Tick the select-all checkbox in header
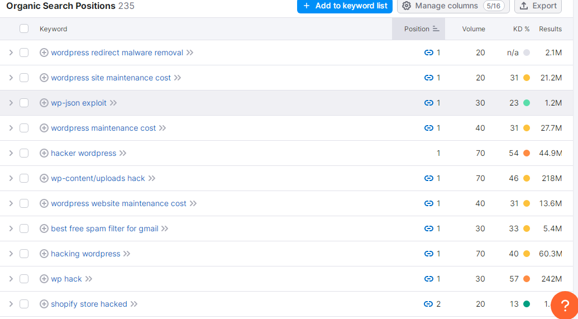Image resolution: width=578 pixels, height=319 pixels. pyautogui.click(x=24, y=28)
